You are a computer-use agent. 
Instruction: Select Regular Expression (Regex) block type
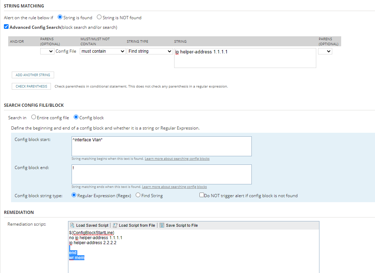[x=74, y=195]
